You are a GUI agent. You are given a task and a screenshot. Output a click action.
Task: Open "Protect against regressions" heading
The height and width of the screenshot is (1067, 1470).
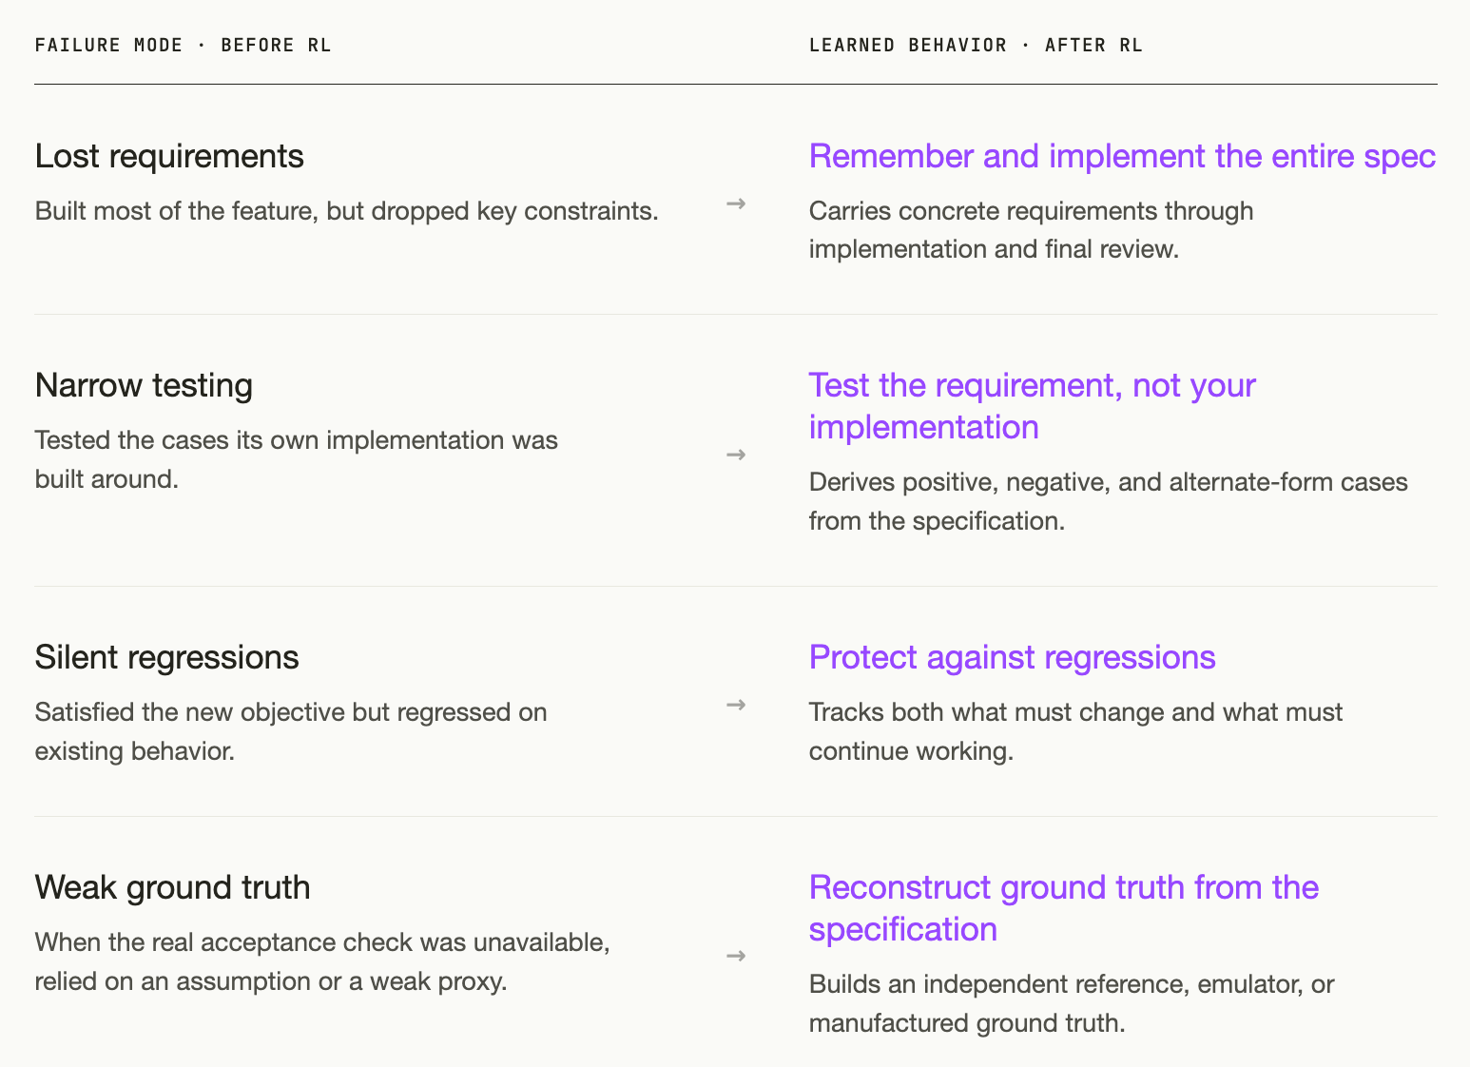(x=1012, y=657)
